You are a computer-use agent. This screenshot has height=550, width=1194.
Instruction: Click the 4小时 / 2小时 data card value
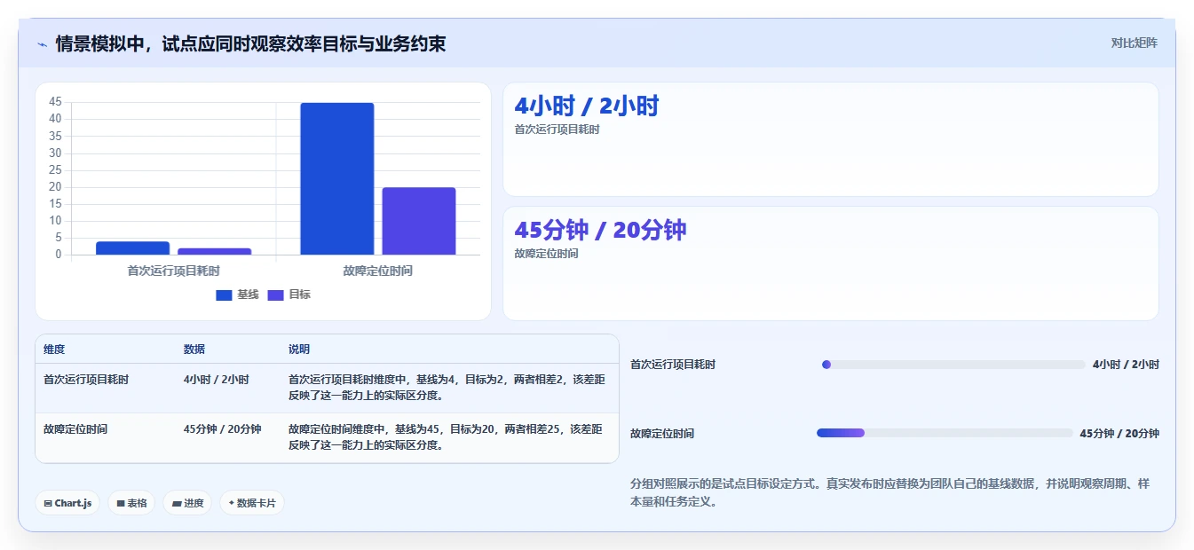(587, 106)
